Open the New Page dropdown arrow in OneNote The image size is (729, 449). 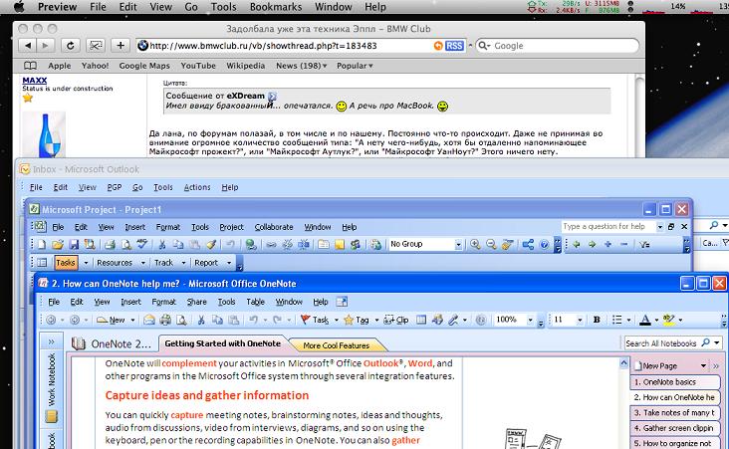tap(703, 366)
